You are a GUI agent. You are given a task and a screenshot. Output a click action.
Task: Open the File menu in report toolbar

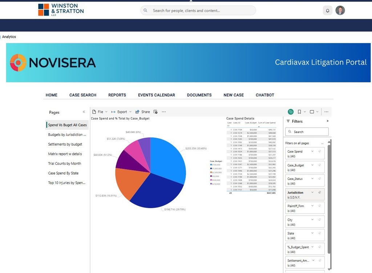tap(100, 111)
